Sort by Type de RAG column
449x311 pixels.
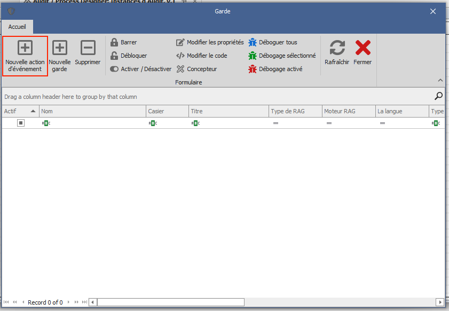click(296, 111)
